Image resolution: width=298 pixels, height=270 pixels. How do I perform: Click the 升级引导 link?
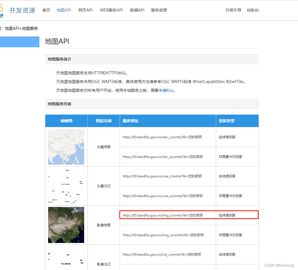tap(233, 10)
